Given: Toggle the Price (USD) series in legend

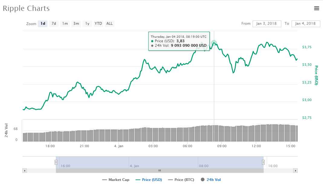Looking at the screenshot, I should point(149,180).
